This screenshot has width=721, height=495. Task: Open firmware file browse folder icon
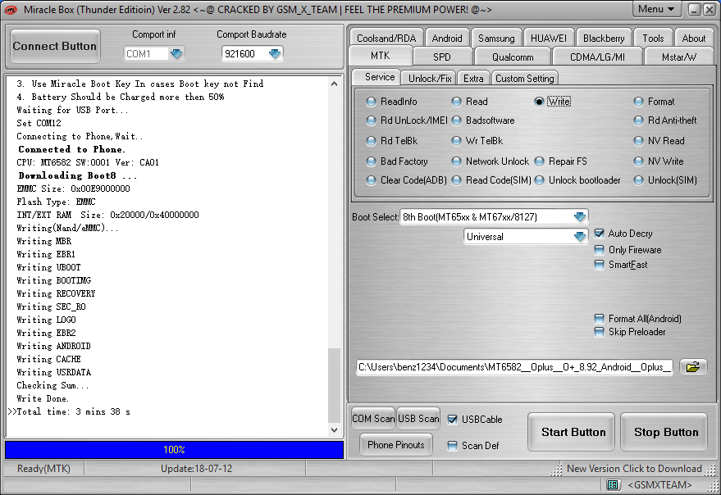click(692, 367)
